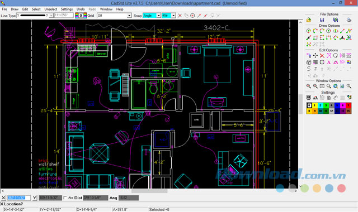Select the move arrows edit tool
This screenshot has width=358, height=212.
(315, 55)
